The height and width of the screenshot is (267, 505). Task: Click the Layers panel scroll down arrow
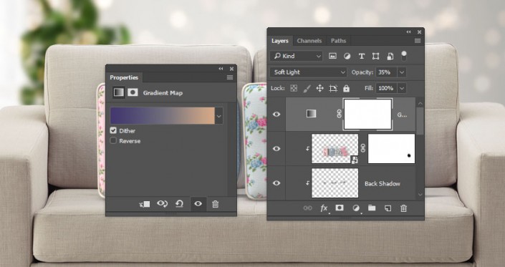[x=420, y=195]
